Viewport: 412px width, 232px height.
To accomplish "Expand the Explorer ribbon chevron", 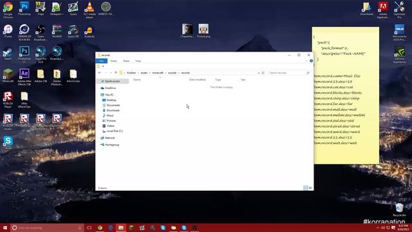I will pyautogui.click(x=306, y=61).
